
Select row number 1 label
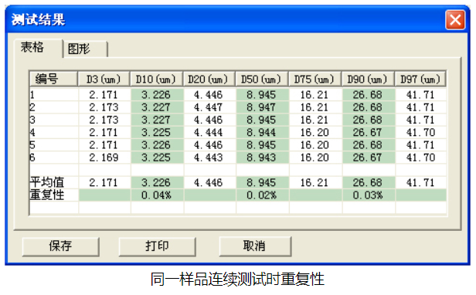pyautogui.click(x=32, y=95)
